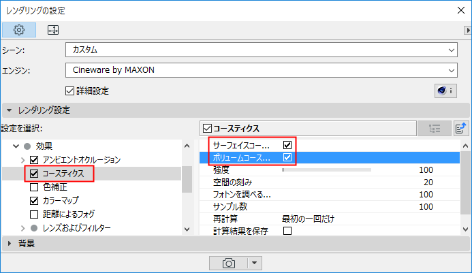Screen dimensions: 472x273
Task: Expand the アンビエントオクルージョン tree item
Action: click(23, 160)
